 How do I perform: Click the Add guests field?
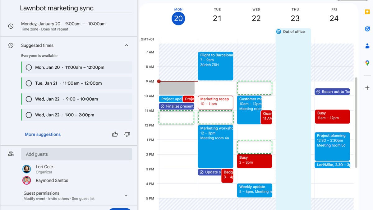(x=76, y=154)
